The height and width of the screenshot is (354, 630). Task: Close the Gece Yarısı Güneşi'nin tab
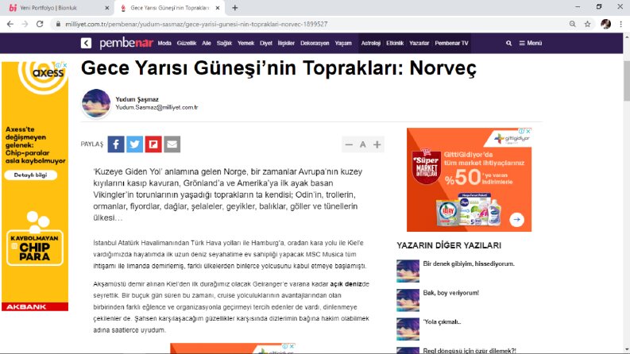click(x=218, y=8)
